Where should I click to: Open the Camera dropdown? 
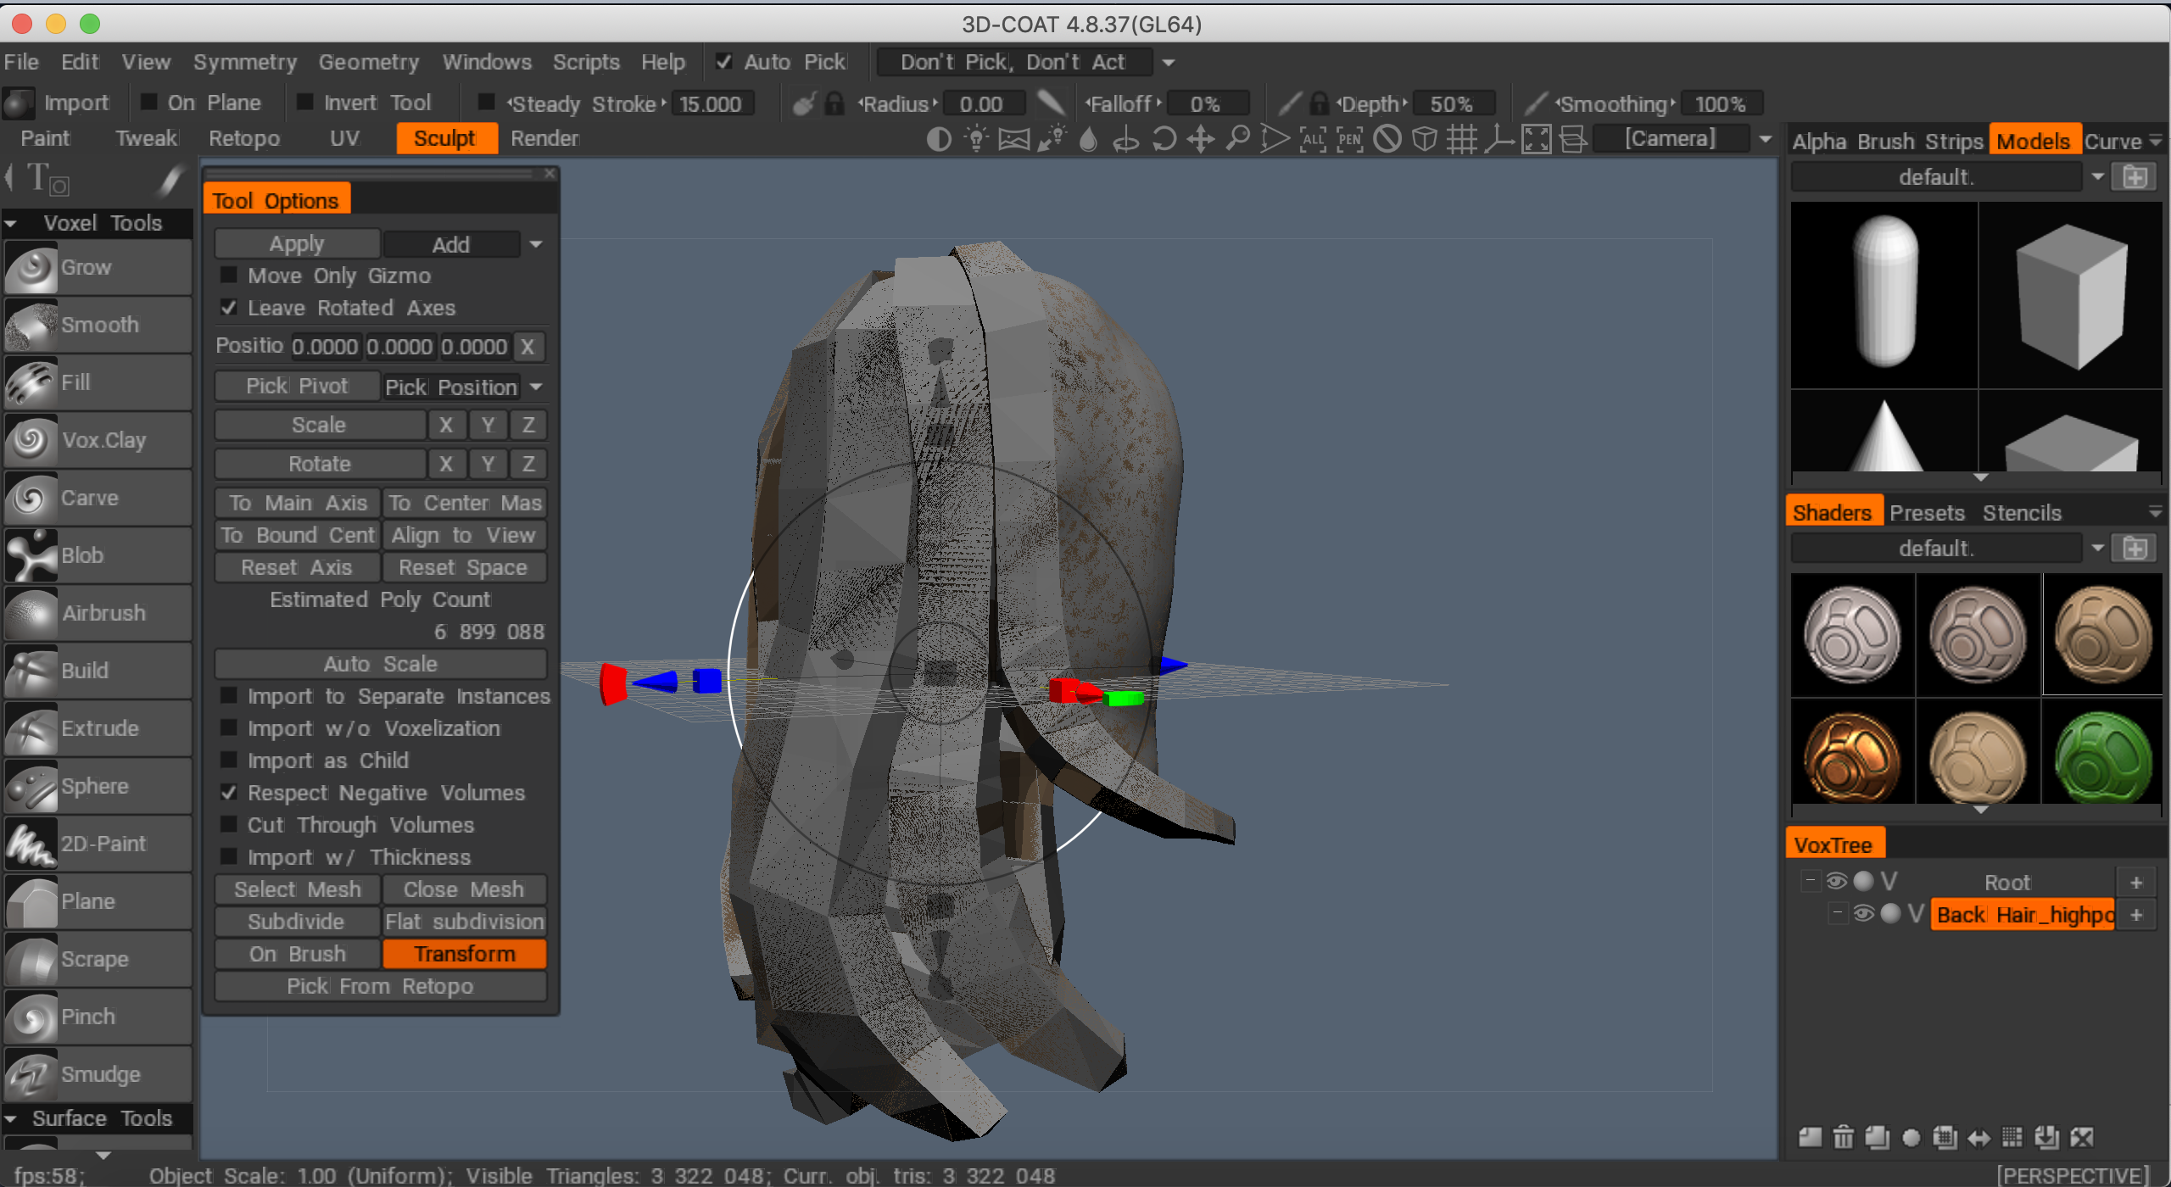click(x=1766, y=138)
